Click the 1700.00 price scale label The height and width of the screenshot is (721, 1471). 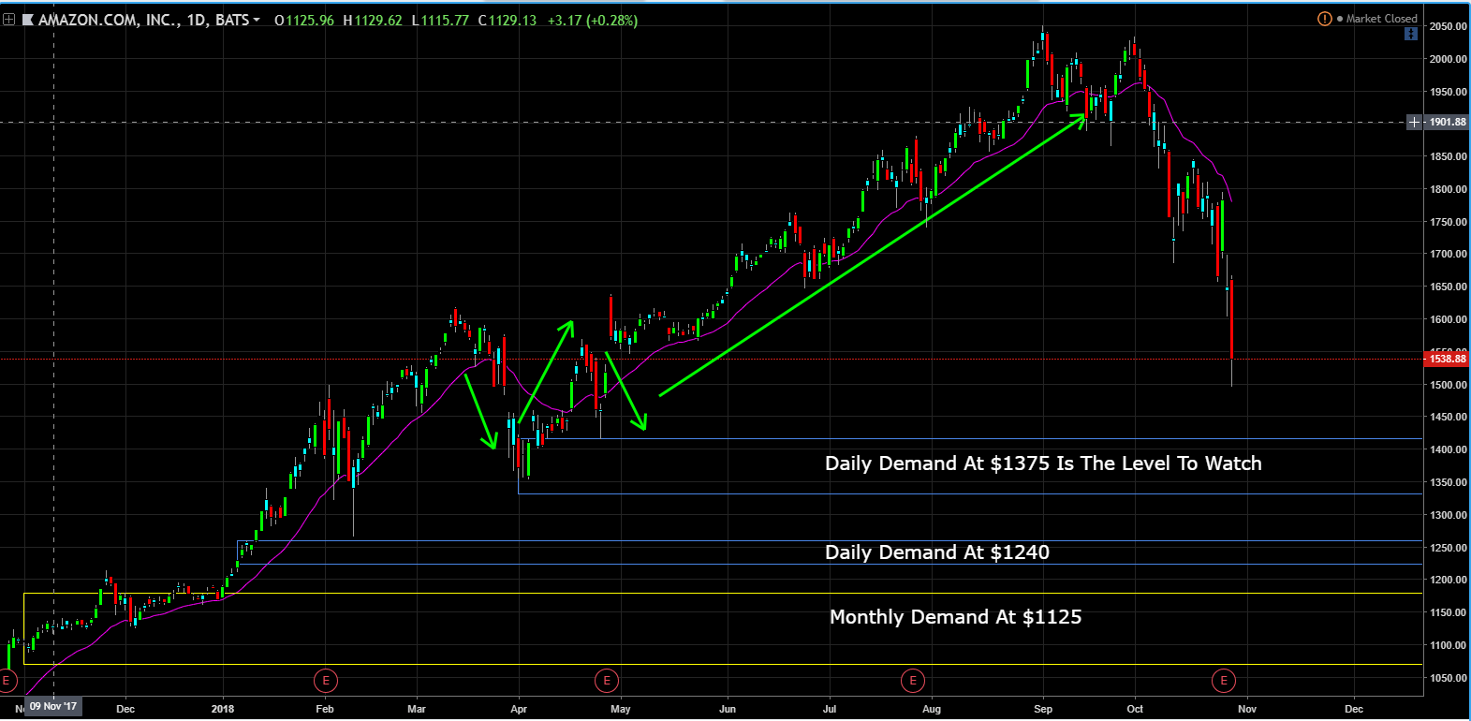1448,254
